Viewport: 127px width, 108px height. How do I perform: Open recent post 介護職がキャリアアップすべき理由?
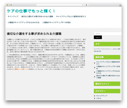[x=108, y=67]
